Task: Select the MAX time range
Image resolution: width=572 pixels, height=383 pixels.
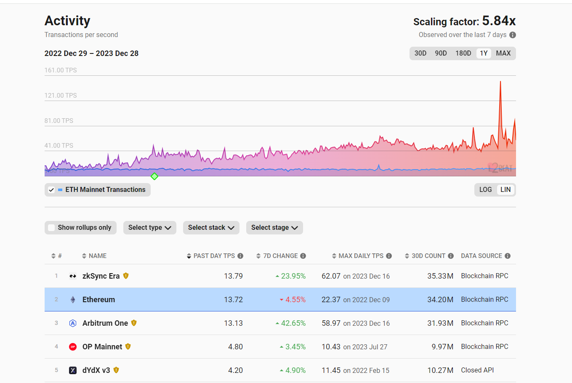Action: [x=503, y=53]
